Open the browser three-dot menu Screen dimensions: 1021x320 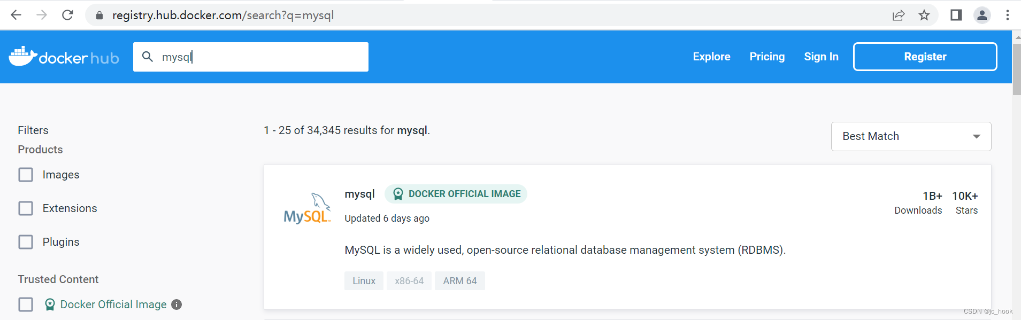click(1008, 15)
